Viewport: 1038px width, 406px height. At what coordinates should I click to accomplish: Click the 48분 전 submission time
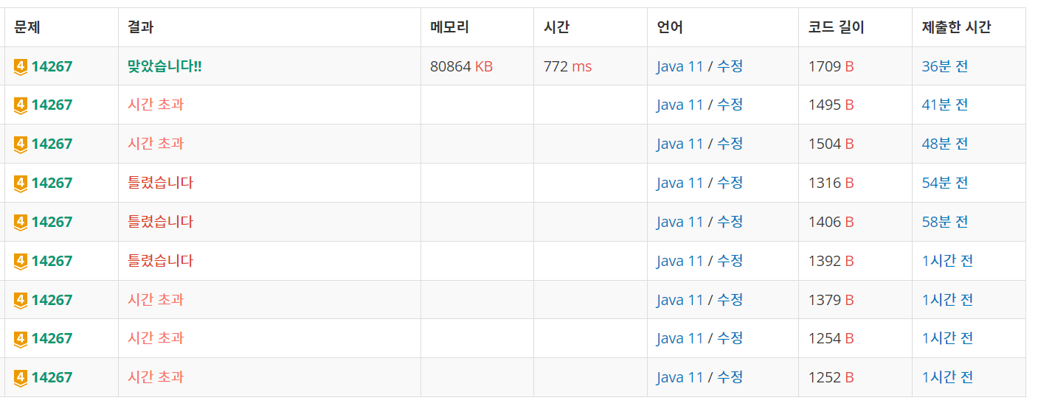point(945,144)
